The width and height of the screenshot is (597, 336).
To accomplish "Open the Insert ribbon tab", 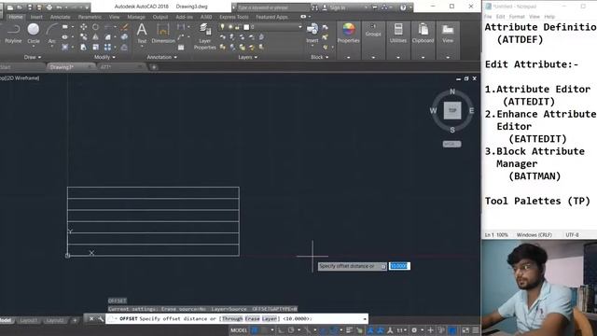I will click(36, 17).
